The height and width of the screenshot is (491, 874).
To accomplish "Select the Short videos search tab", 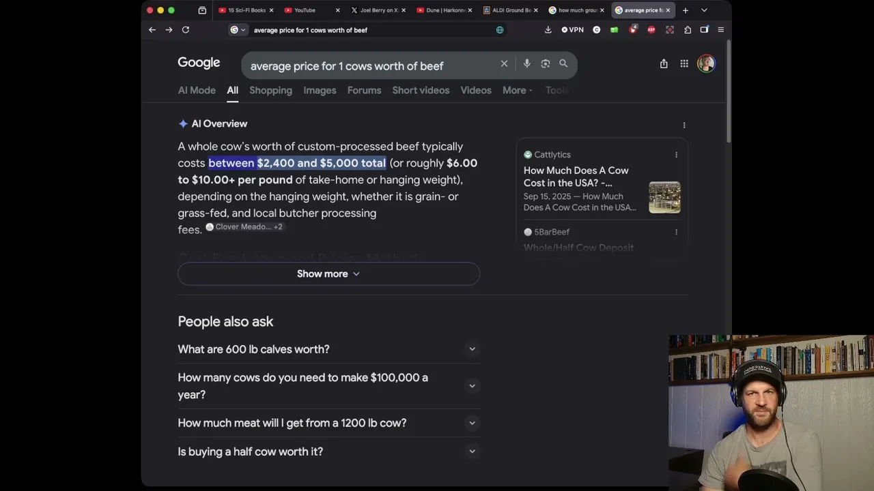I will [x=421, y=90].
